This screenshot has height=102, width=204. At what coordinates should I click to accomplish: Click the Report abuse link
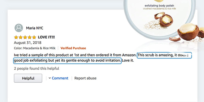85,78
